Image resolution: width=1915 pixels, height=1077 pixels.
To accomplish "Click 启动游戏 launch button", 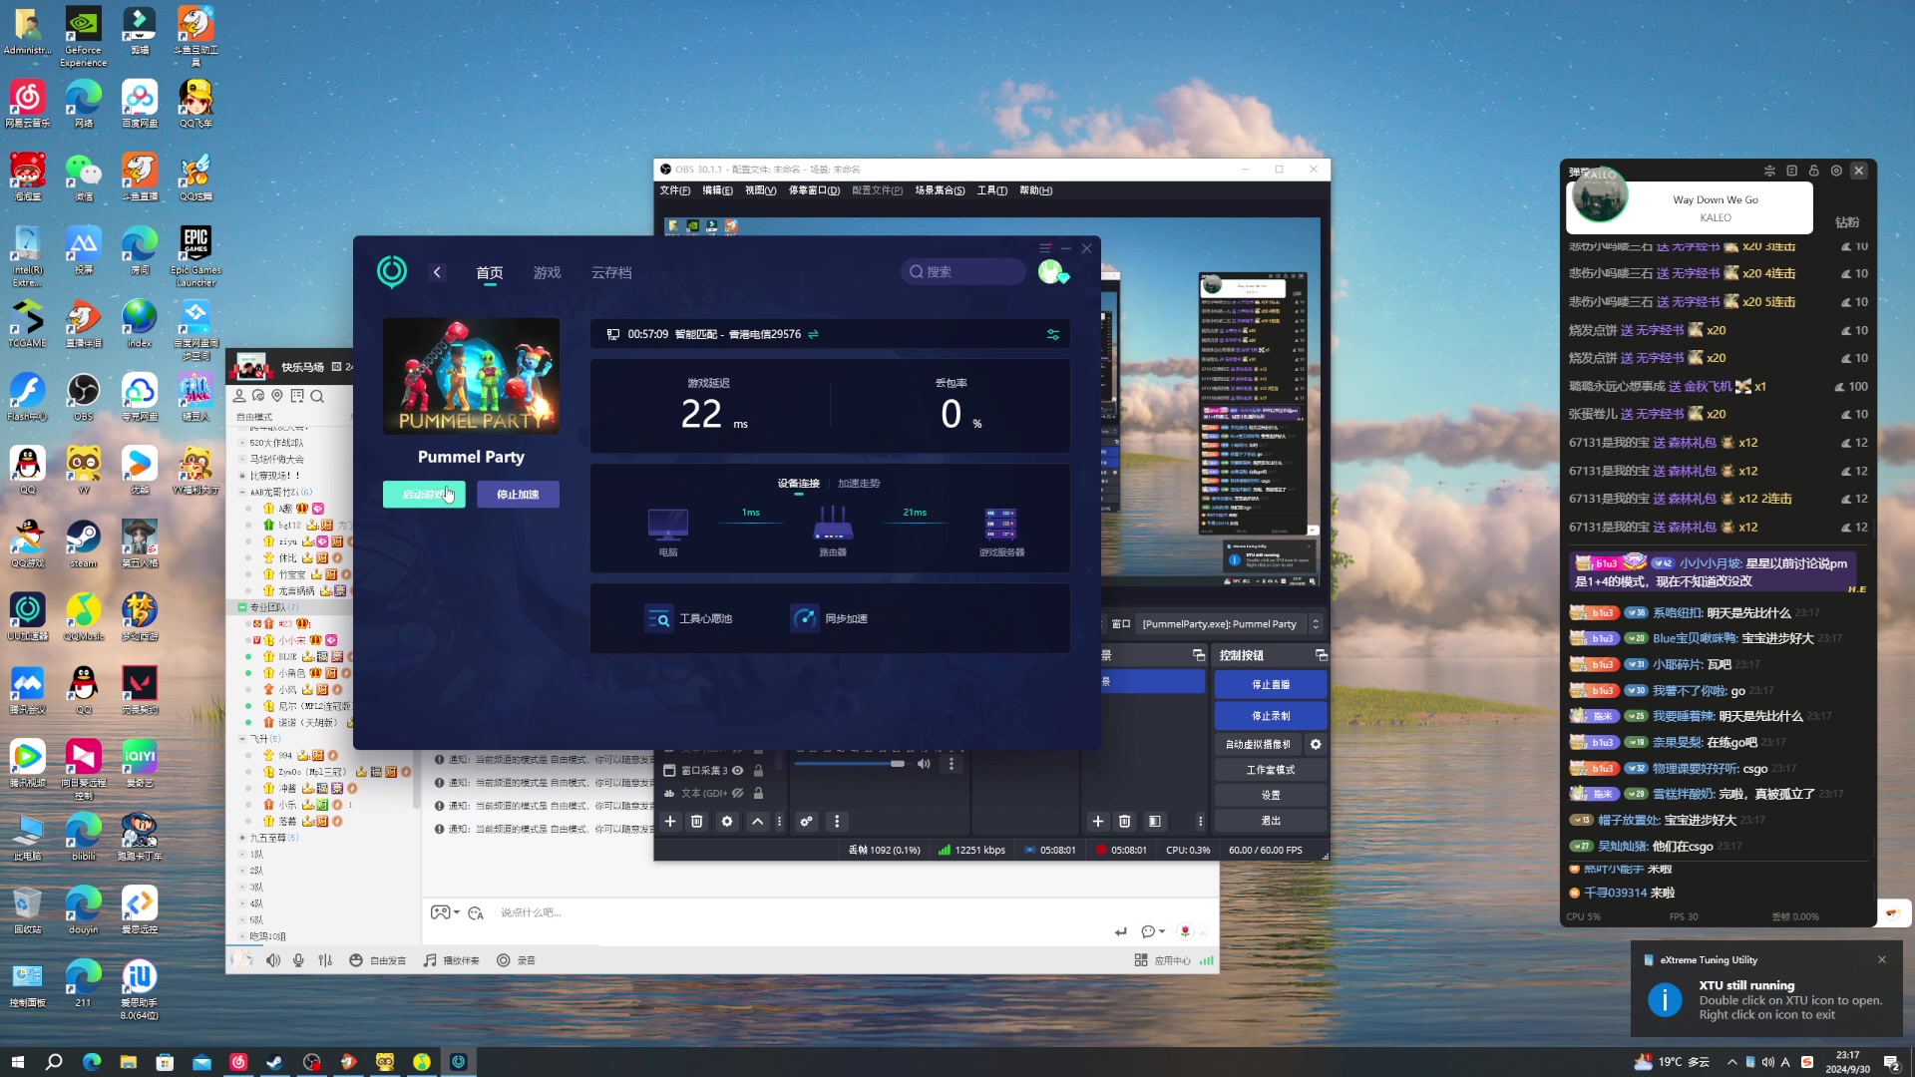I will 424,495.
